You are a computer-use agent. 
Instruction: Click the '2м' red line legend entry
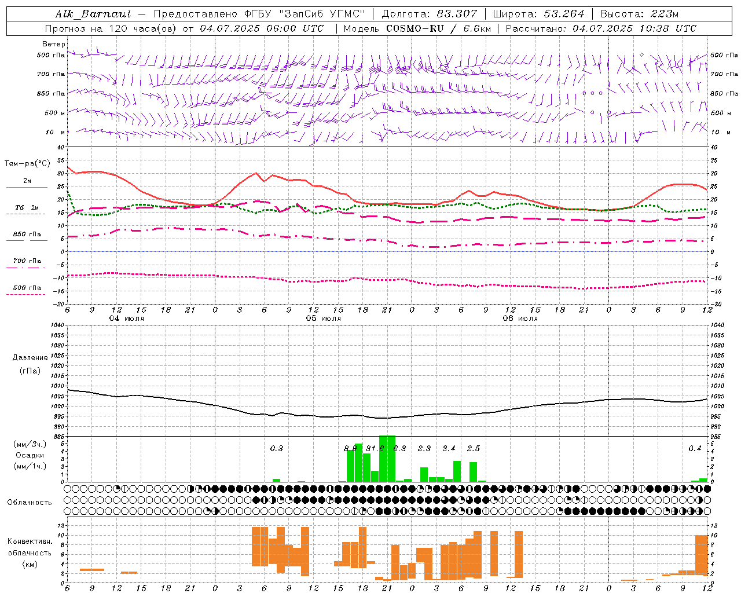pos(27,181)
